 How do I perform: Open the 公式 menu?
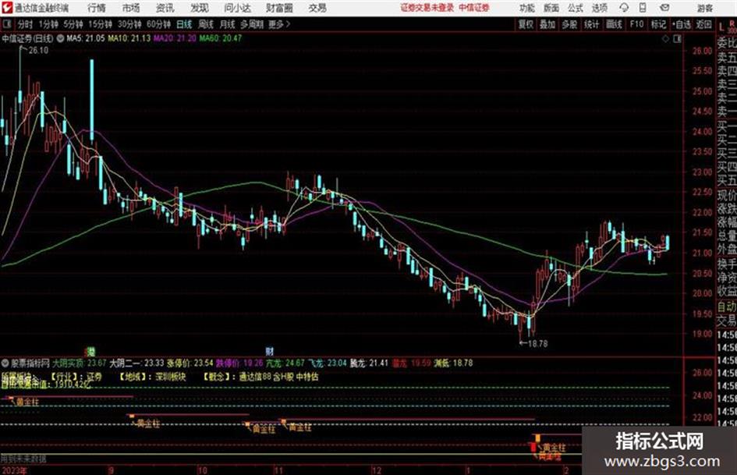pos(576,8)
